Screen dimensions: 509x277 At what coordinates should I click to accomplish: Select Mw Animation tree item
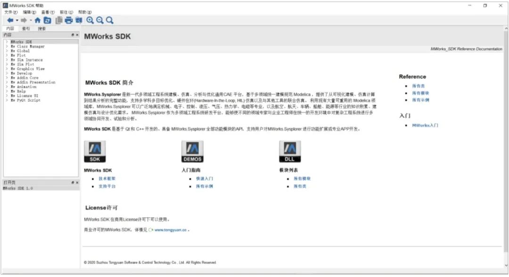tap(24, 87)
